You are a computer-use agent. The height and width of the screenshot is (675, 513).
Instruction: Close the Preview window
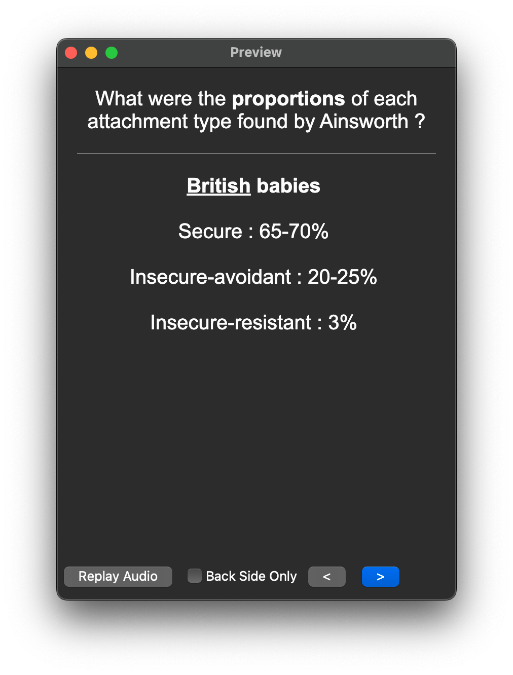coord(71,53)
